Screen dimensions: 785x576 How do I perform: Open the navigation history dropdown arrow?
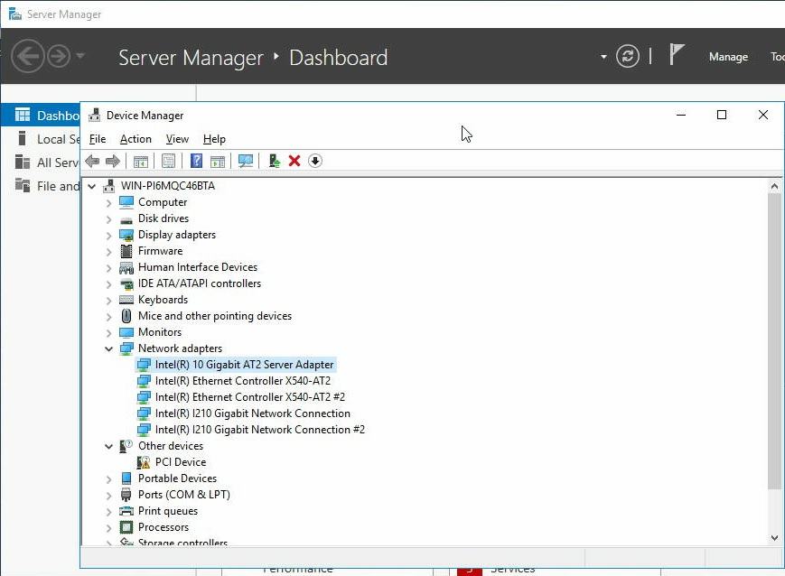click(x=80, y=56)
